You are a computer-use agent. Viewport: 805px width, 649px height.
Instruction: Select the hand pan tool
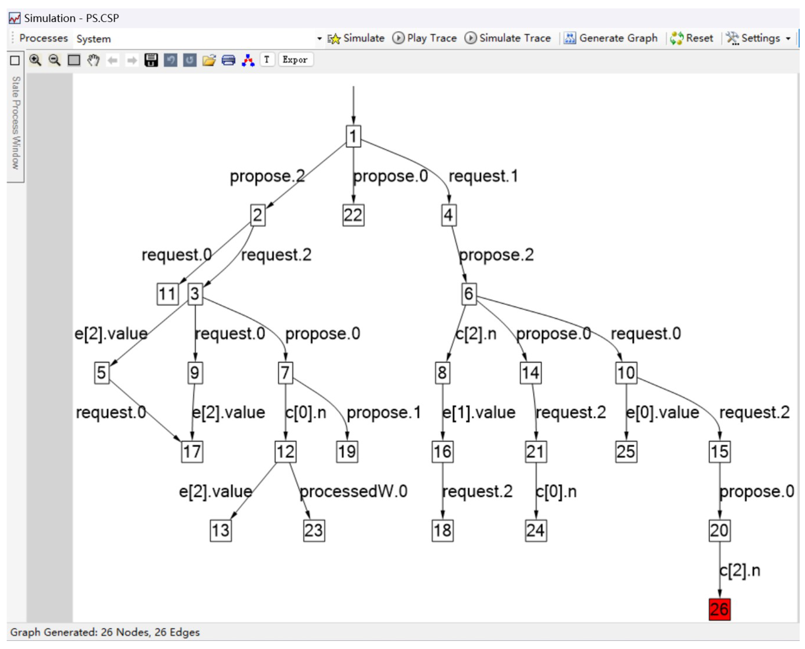[x=93, y=60]
